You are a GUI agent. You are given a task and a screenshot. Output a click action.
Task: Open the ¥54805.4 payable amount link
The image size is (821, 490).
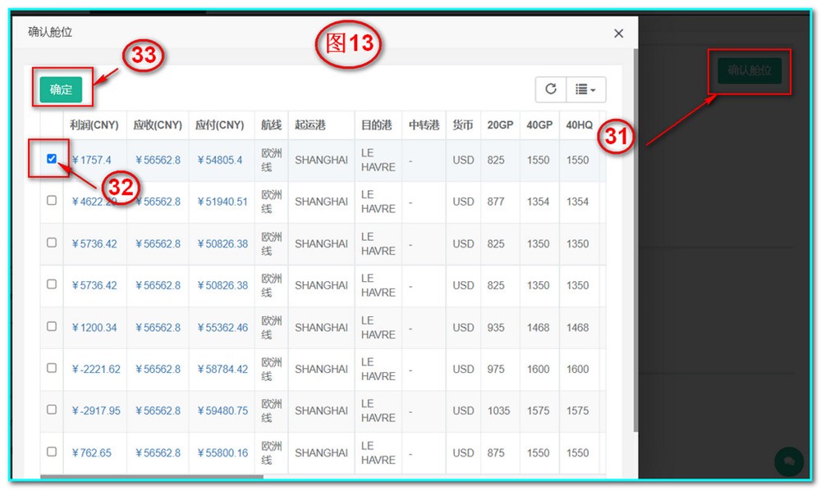click(220, 160)
